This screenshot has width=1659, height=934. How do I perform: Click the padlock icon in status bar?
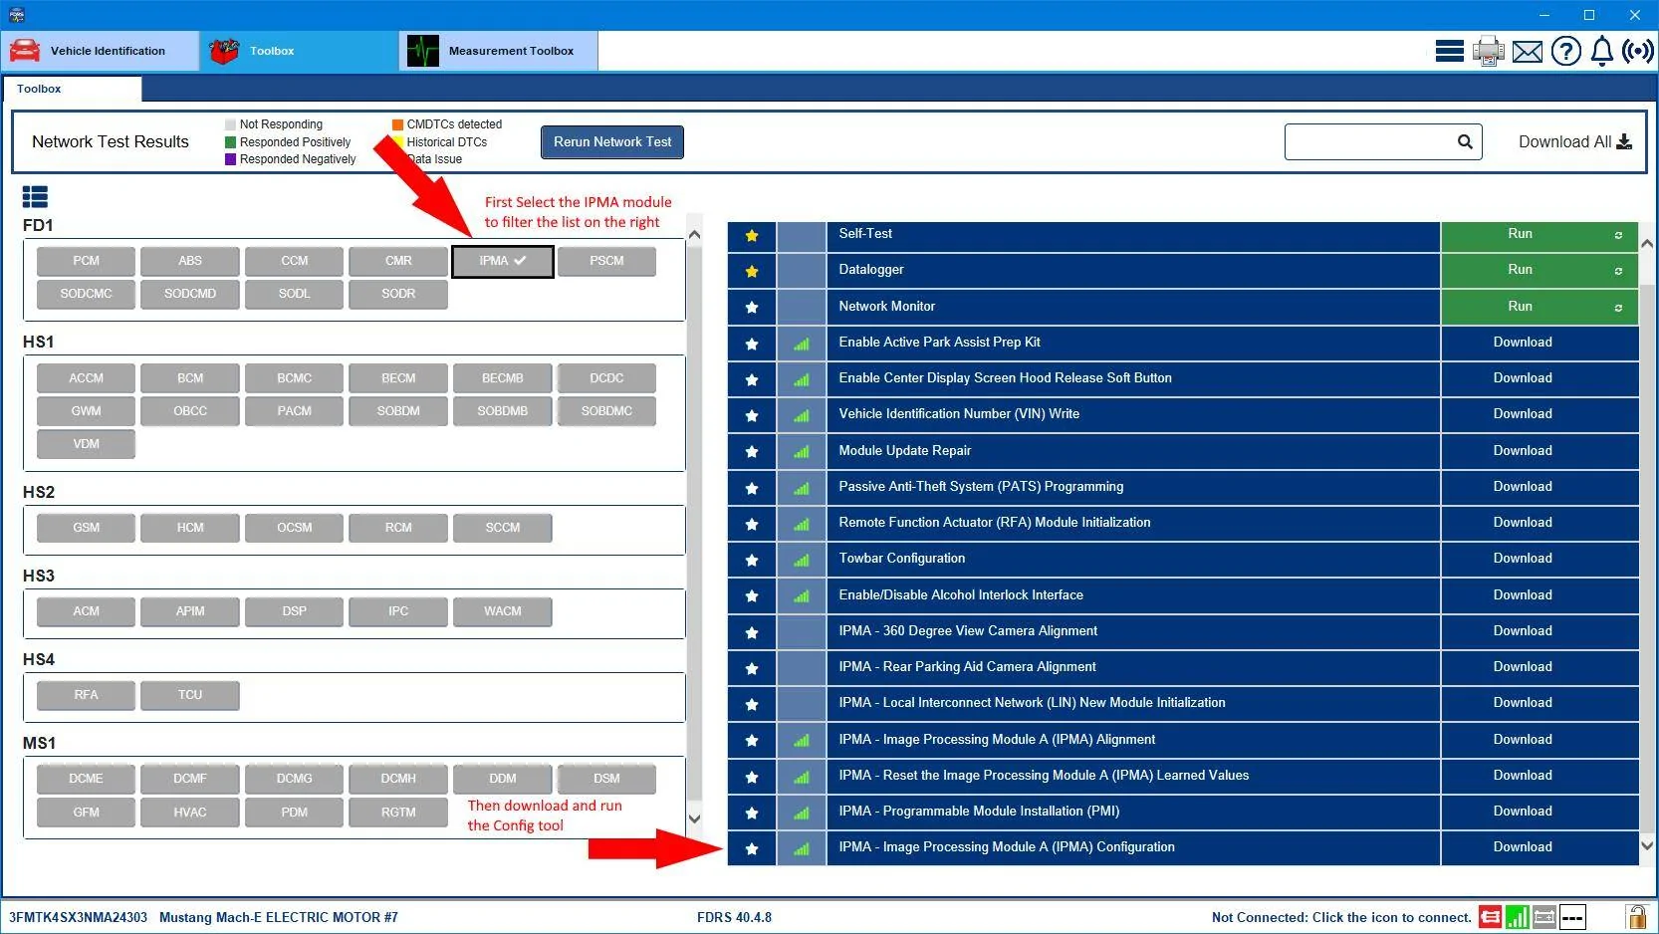point(1636,916)
